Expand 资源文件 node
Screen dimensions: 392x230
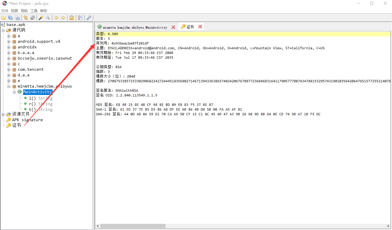[x=3, y=114]
